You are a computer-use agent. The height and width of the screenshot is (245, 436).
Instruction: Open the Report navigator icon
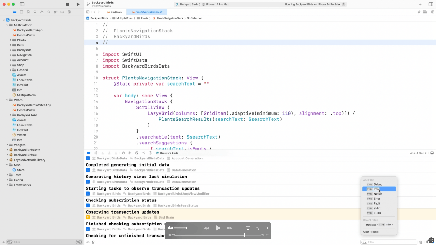[x=69, y=12]
